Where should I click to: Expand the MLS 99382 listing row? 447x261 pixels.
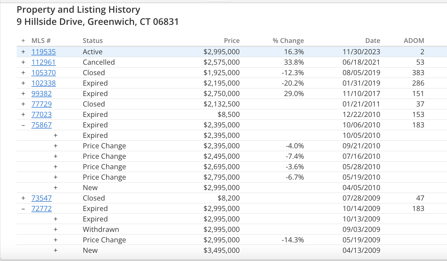point(23,93)
